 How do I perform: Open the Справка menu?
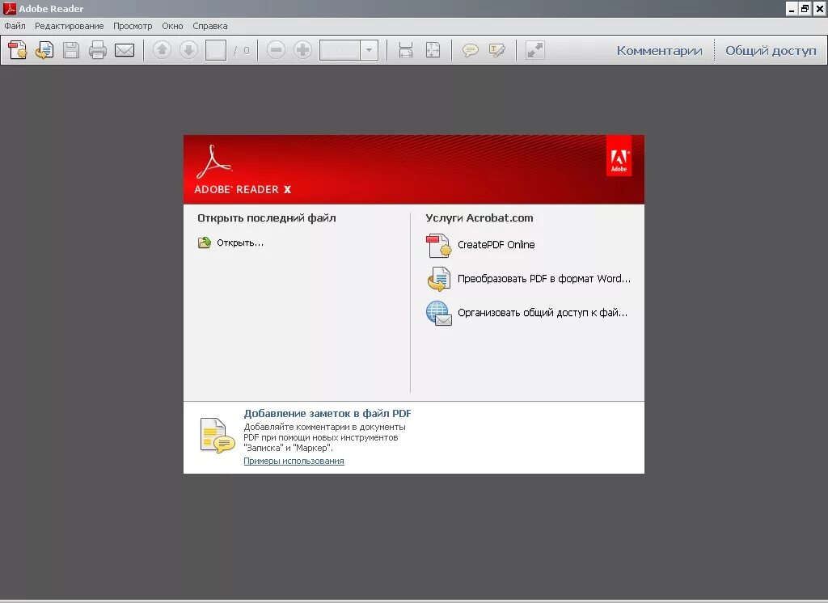click(x=210, y=26)
